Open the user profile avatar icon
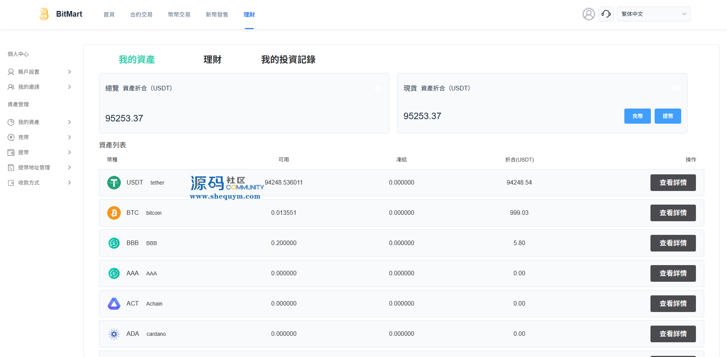727x357 pixels. tap(588, 14)
